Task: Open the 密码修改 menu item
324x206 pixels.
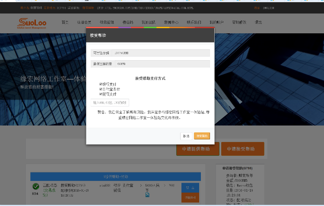Action: tap(239, 22)
